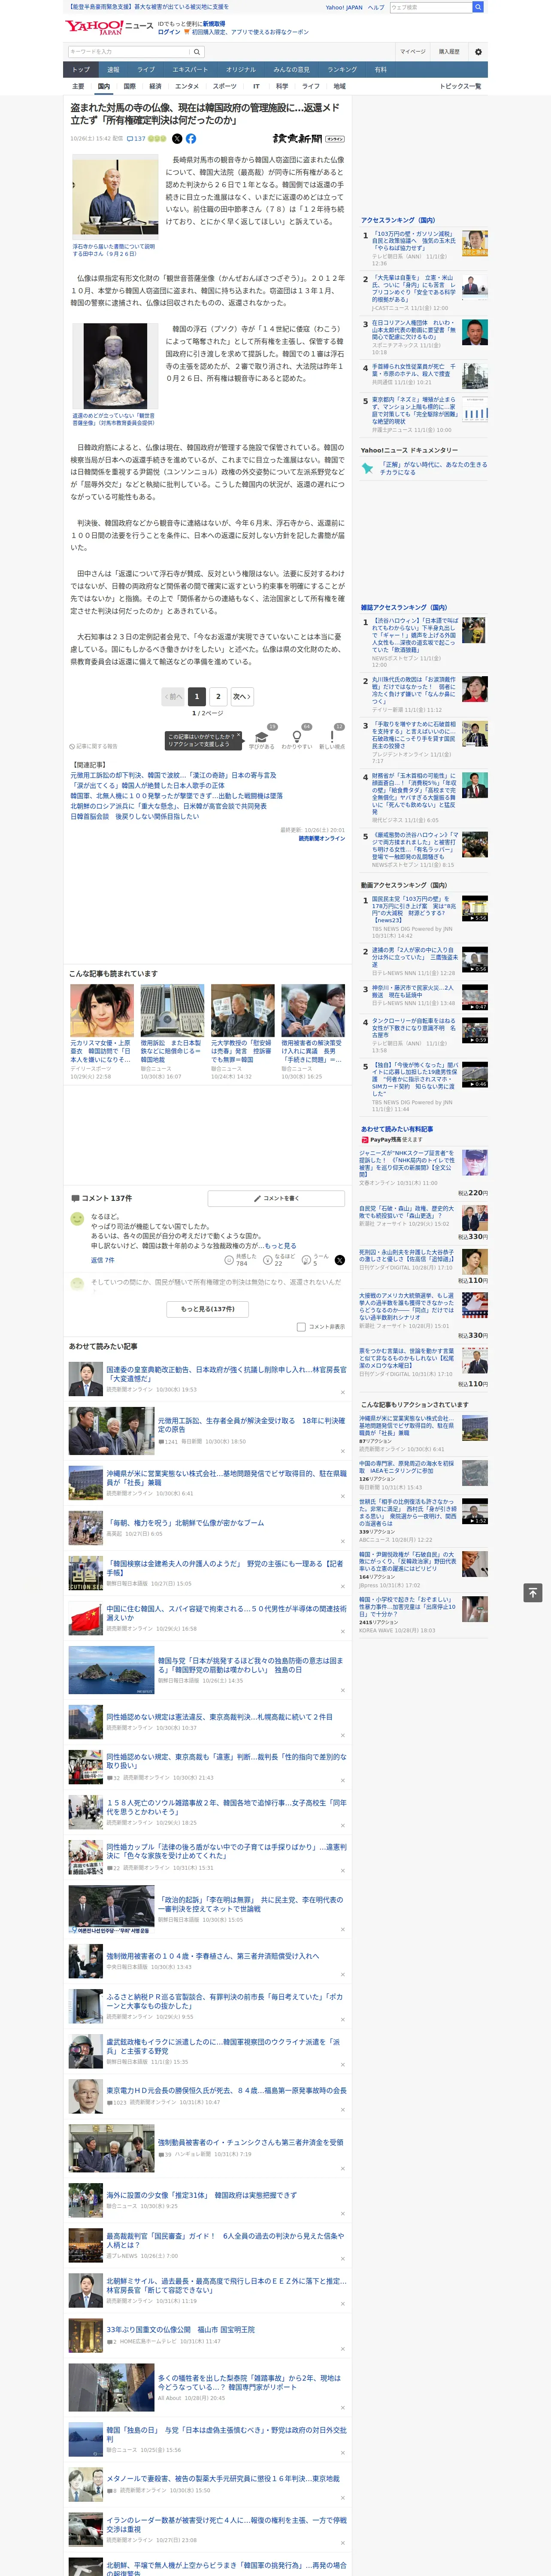This screenshot has width=551, height=2576.
Task: Select the IT category sub-tab
Action: 256,86
